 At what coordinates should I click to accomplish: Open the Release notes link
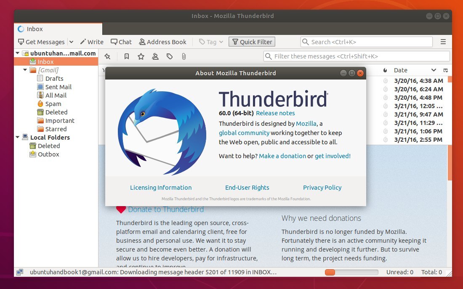(x=275, y=113)
